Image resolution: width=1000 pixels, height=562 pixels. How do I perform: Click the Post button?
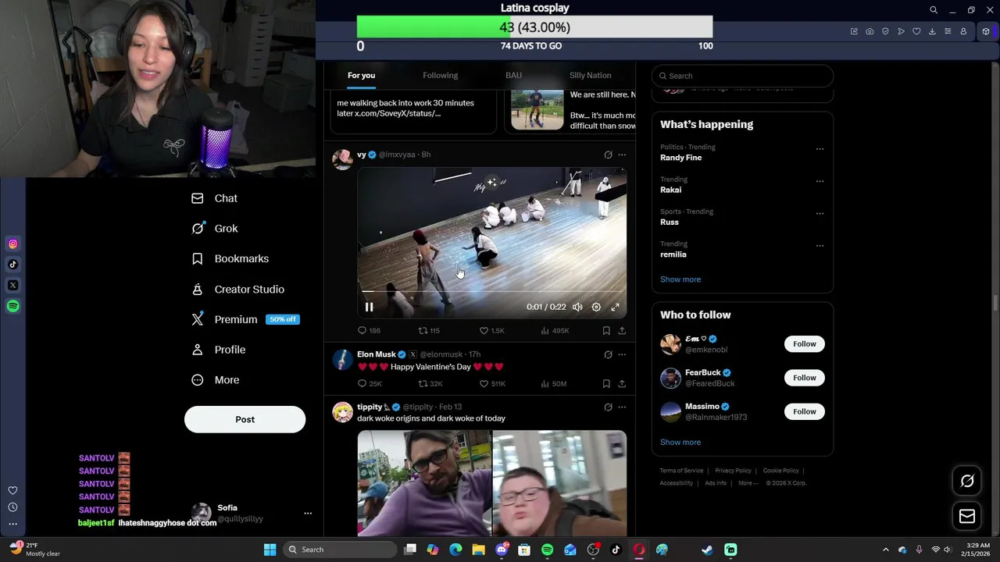[x=245, y=419]
